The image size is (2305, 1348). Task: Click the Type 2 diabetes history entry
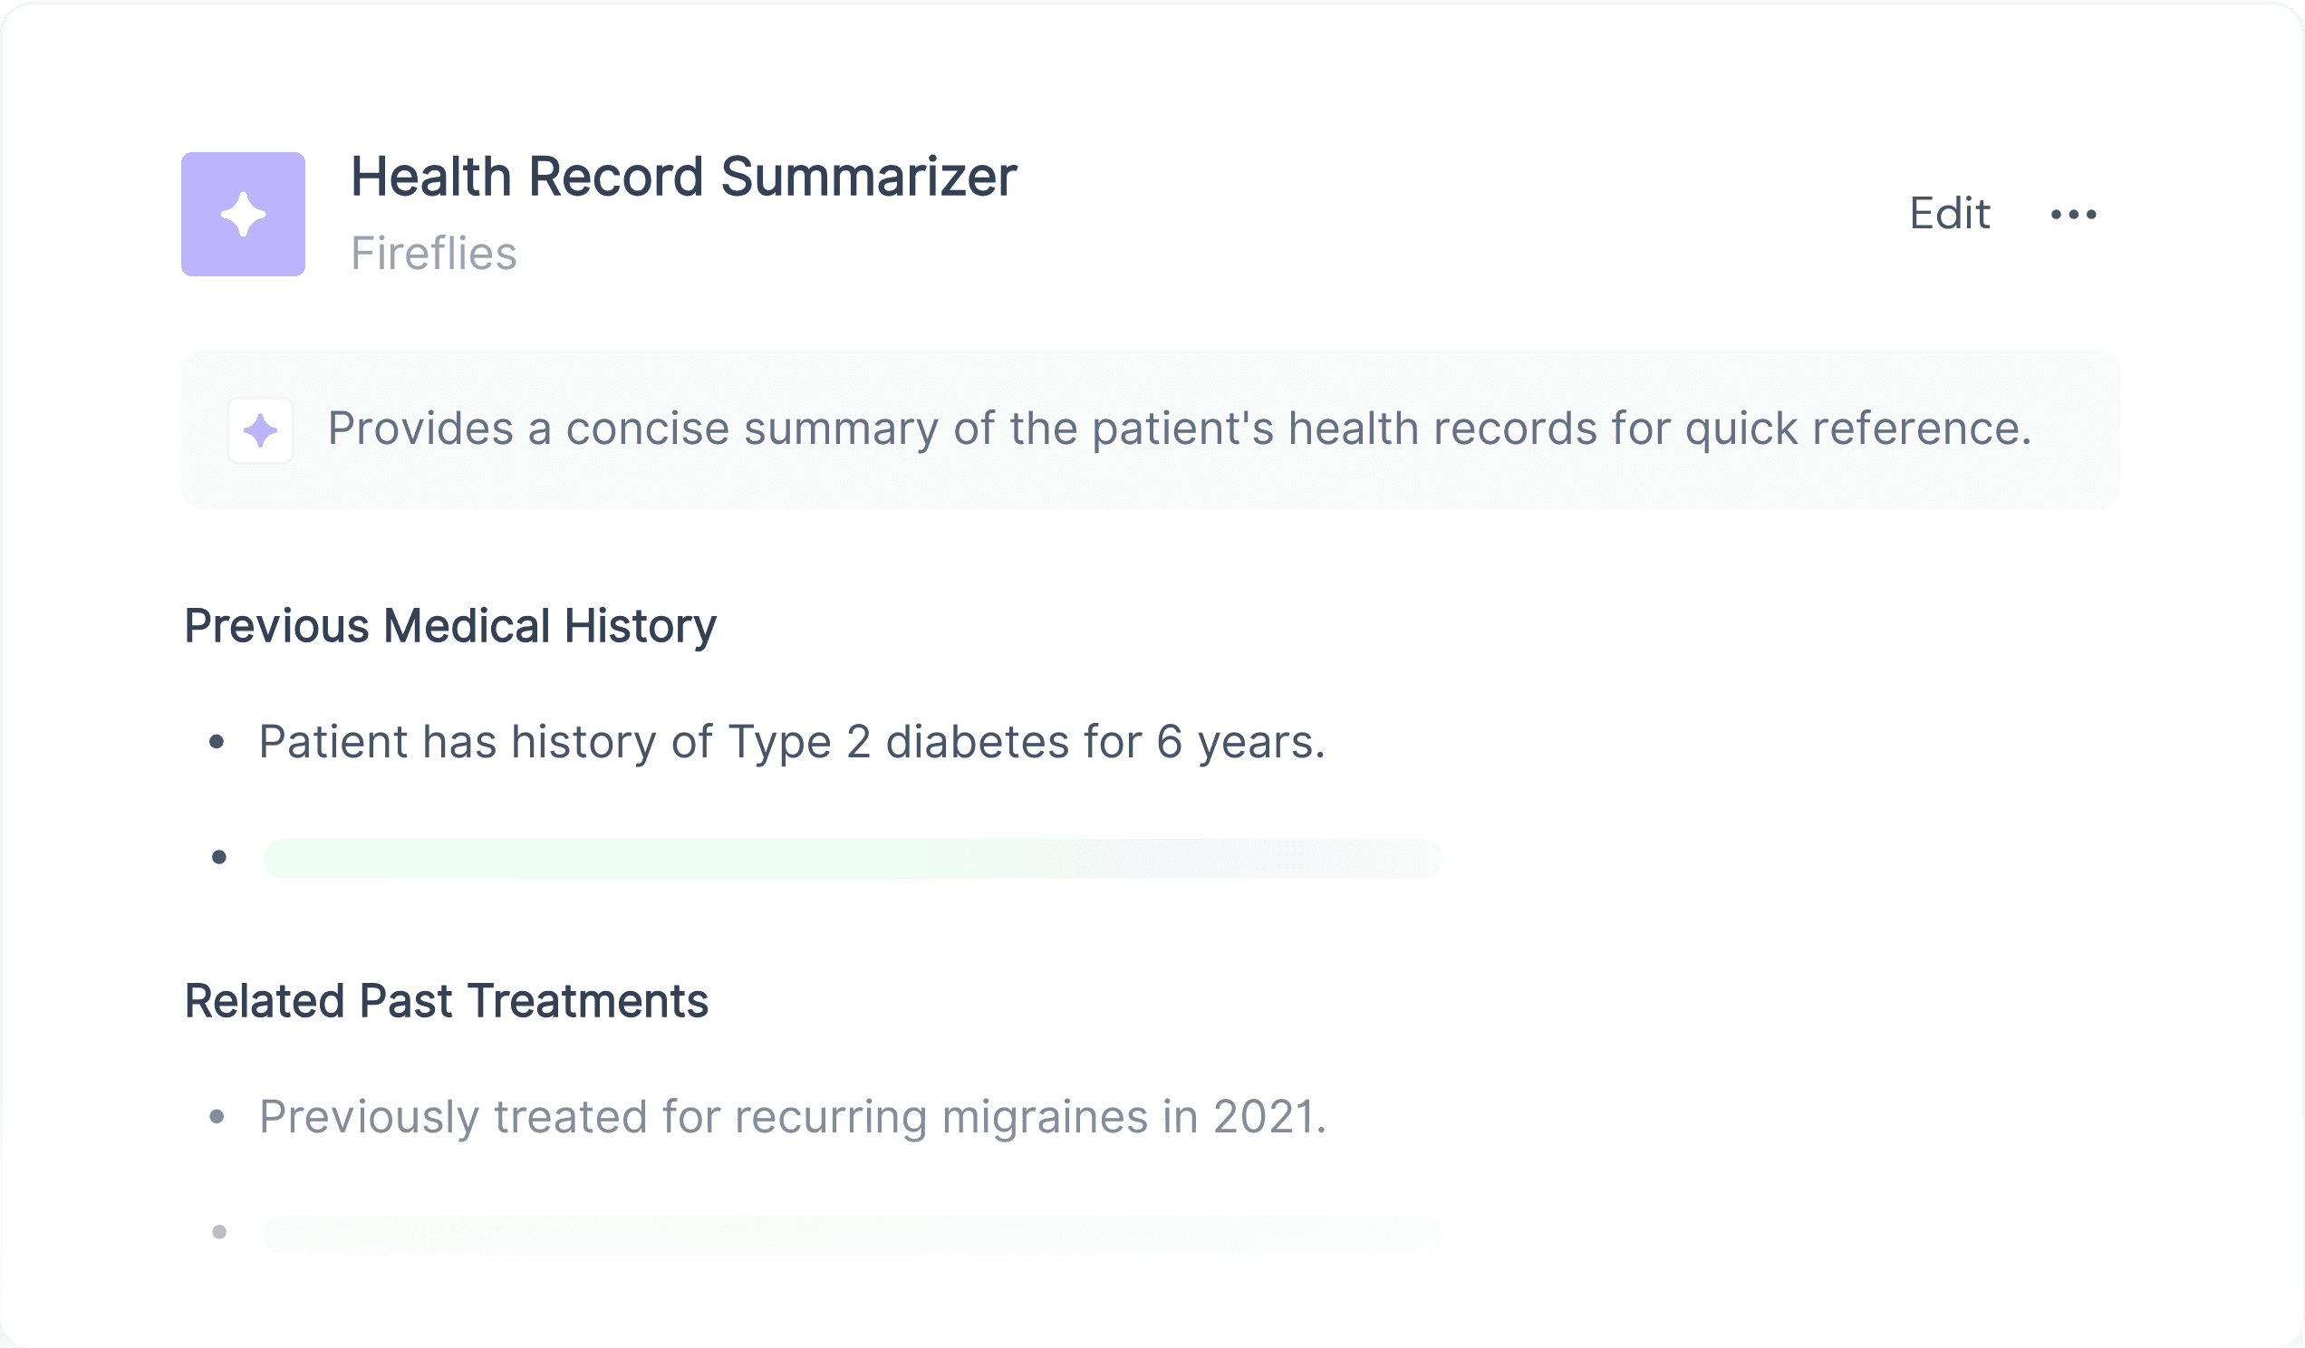click(792, 742)
